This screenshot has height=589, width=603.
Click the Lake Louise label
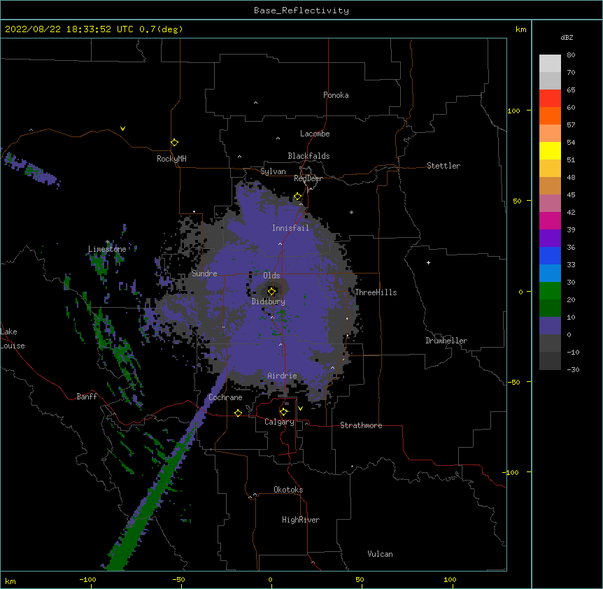13,339
